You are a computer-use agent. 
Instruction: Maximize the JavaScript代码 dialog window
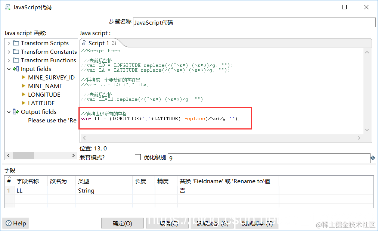[344, 7]
